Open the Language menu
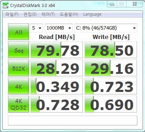Image resolution: width=145 pixels, height=132 pixels. pyautogui.click(x=92, y=14)
